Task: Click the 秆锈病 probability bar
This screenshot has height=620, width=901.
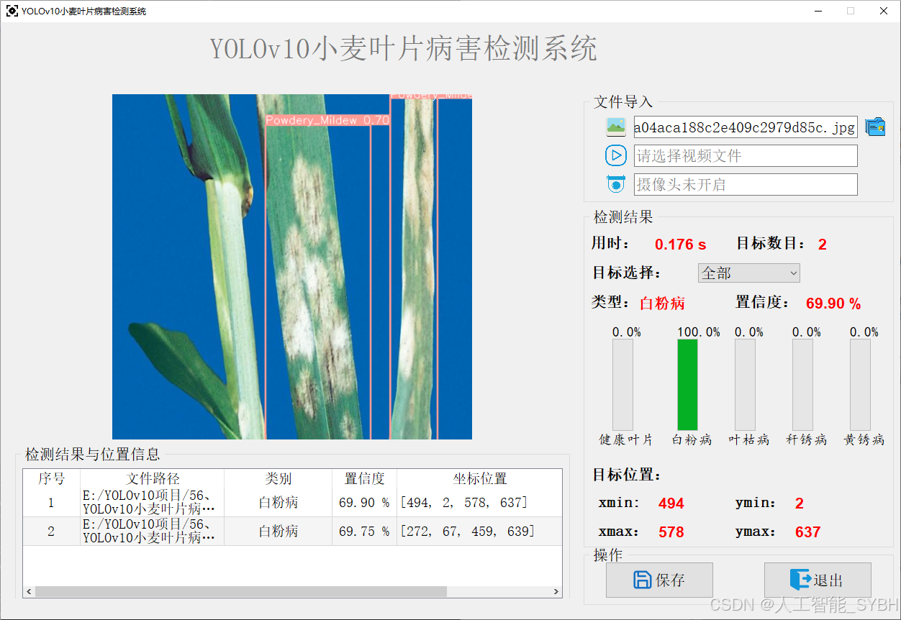Action: point(802,385)
